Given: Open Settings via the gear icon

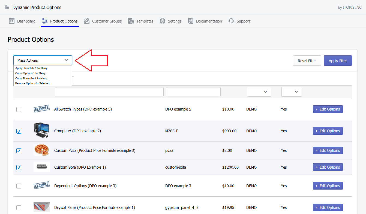Looking at the screenshot, I should pyautogui.click(x=163, y=21).
